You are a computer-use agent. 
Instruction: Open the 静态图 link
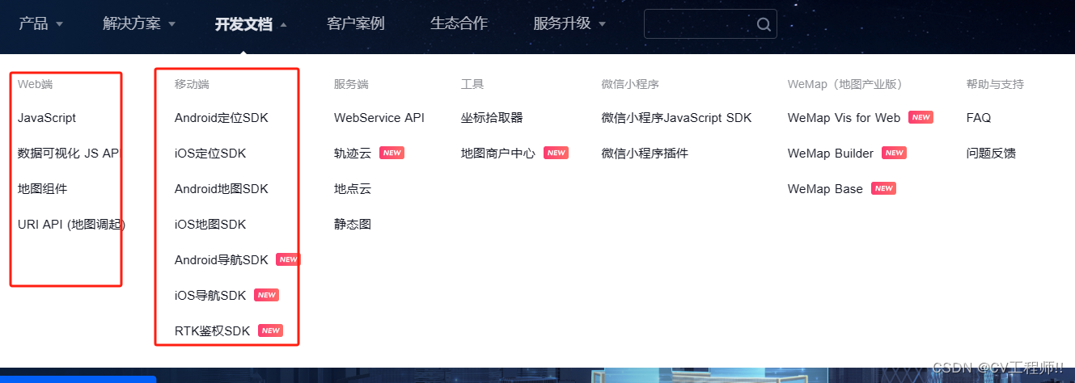click(353, 225)
